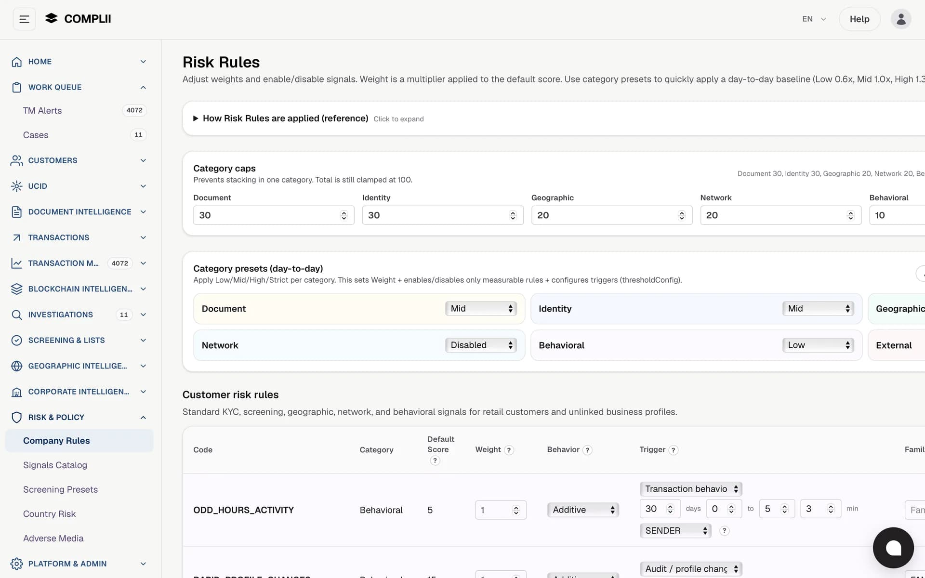925x578 pixels.
Task: Click the Transactions arrow icon
Action: tap(17, 237)
